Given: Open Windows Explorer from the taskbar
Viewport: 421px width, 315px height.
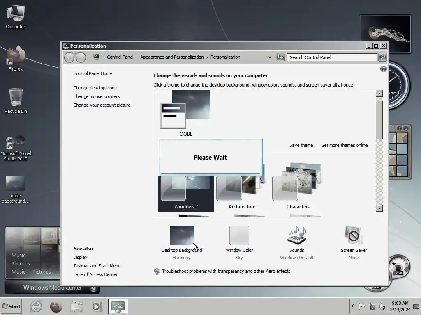Looking at the screenshot, I should pyautogui.click(x=77, y=306).
